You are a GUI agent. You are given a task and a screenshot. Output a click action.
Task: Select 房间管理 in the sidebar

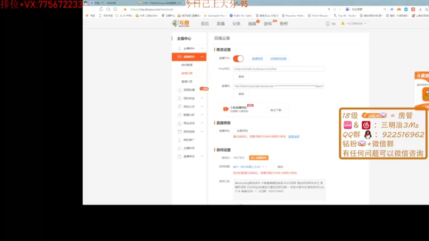coord(187,65)
